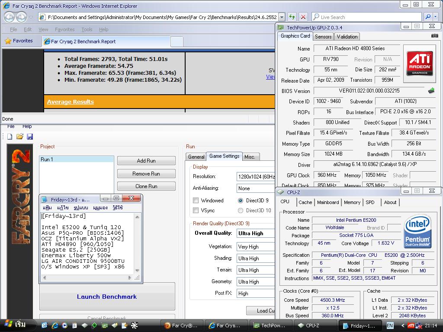Open the Tools menu in IE
The width and height of the screenshot is (443, 332).
pos(87,29)
